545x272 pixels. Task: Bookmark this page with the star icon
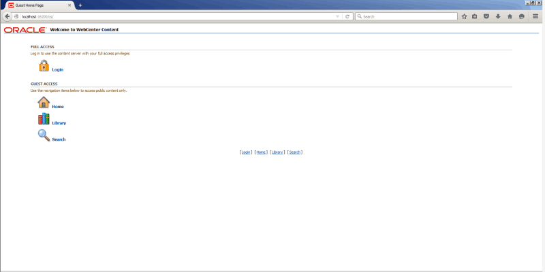tap(464, 16)
